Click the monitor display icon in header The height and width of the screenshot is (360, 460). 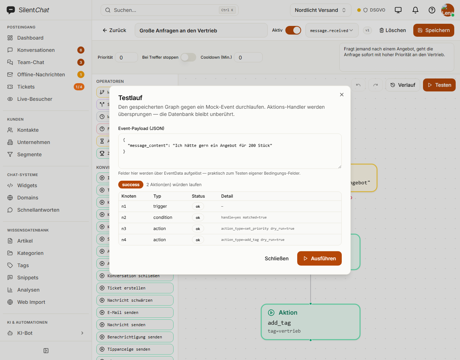tap(398, 10)
